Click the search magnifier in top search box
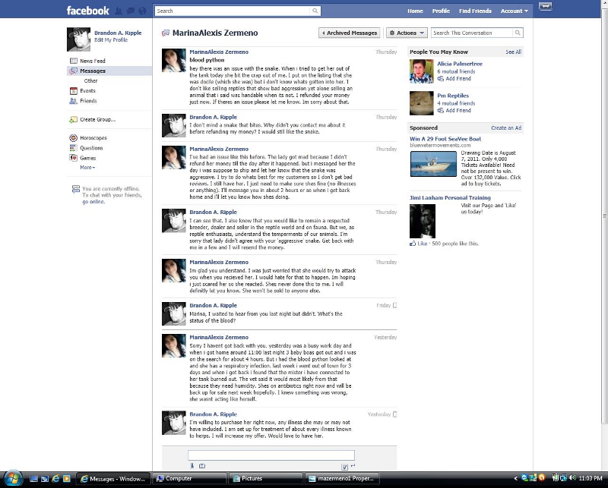Image resolution: width=608 pixels, height=488 pixels. coord(315,11)
